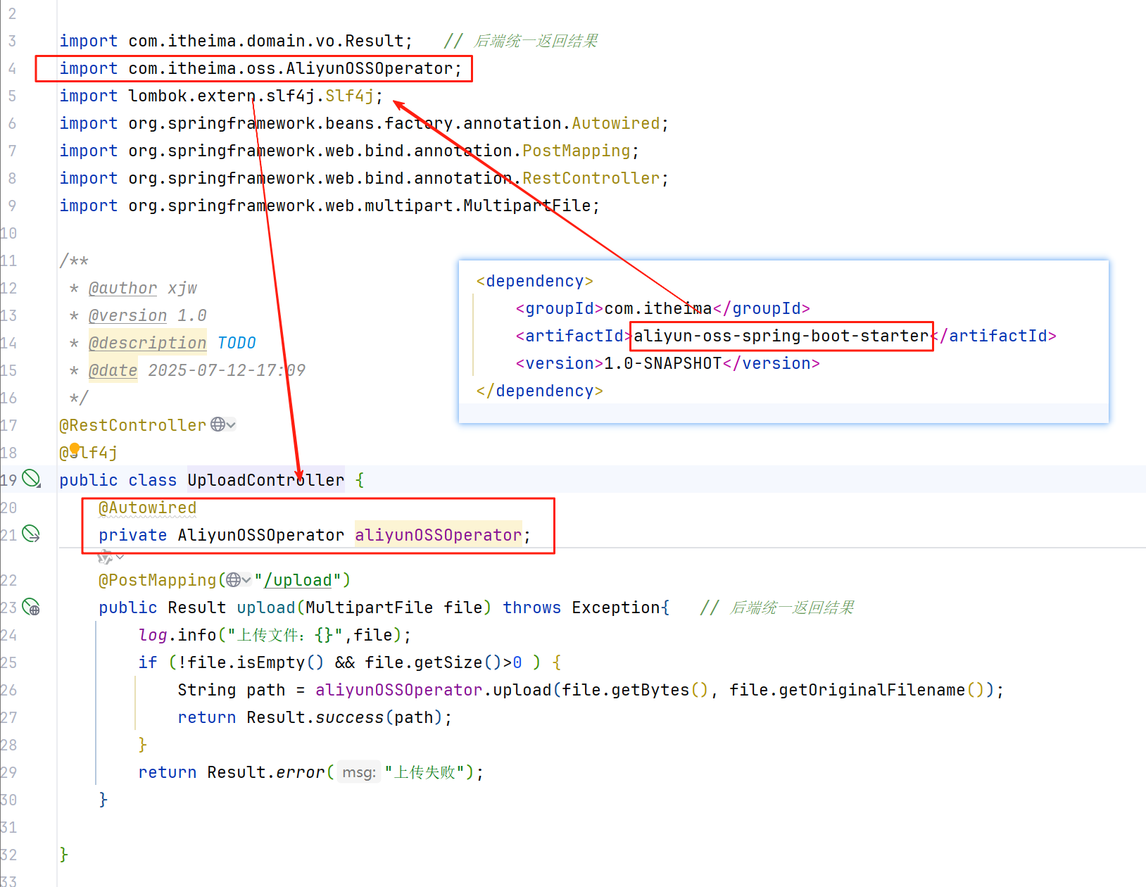Click "isEmpty" in the if condition
The height and width of the screenshot is (887, 1146).
click(x=270, y=662)
